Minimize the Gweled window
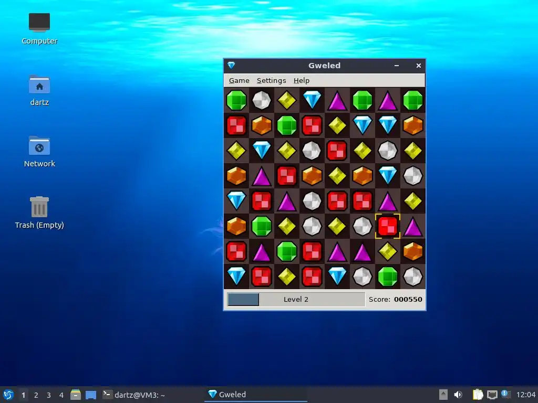The image size is (538, 403). (x=397, y=66)
